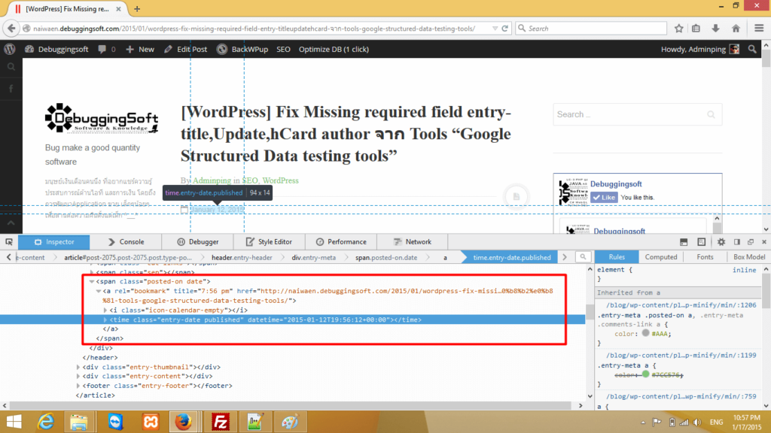
Task: Switch to the Computed sidebar tab
Action: (x=661, y=257)
